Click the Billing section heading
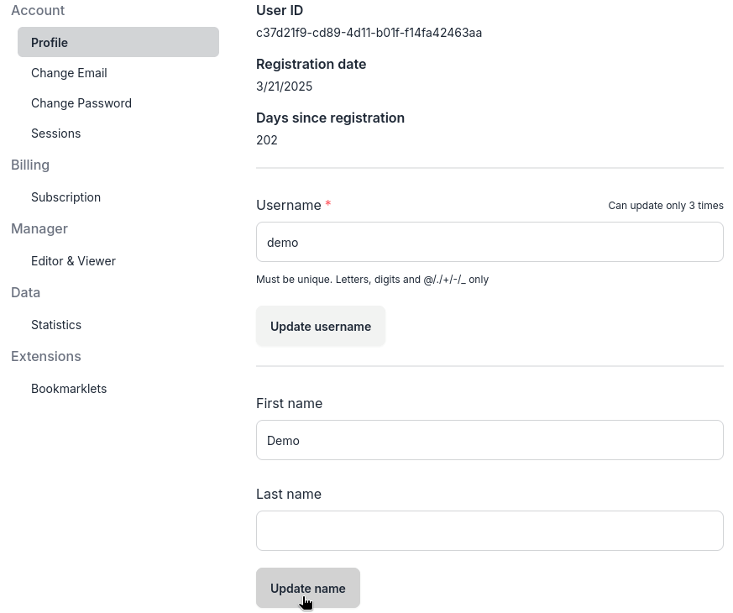 (x=30, y=165)
